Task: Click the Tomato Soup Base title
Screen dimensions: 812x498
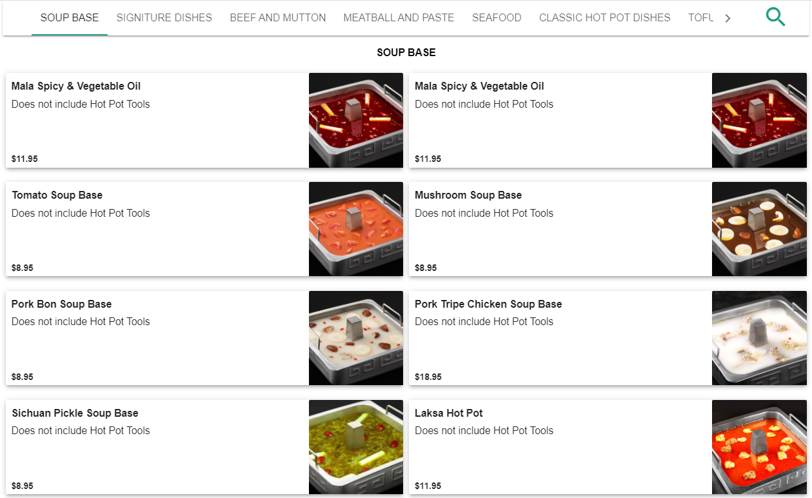Action: [57, 195]
